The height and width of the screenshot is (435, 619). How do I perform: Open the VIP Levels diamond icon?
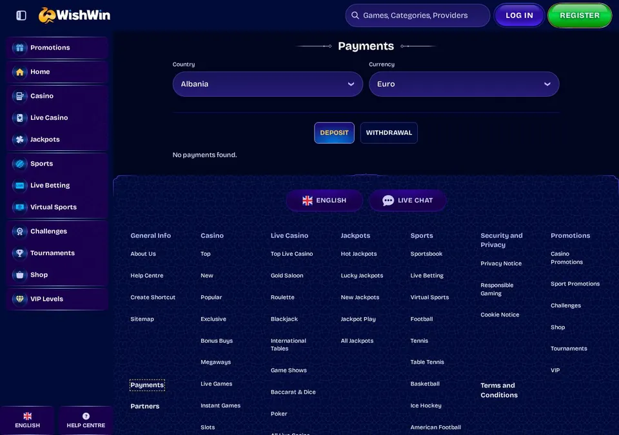[20, 299]
